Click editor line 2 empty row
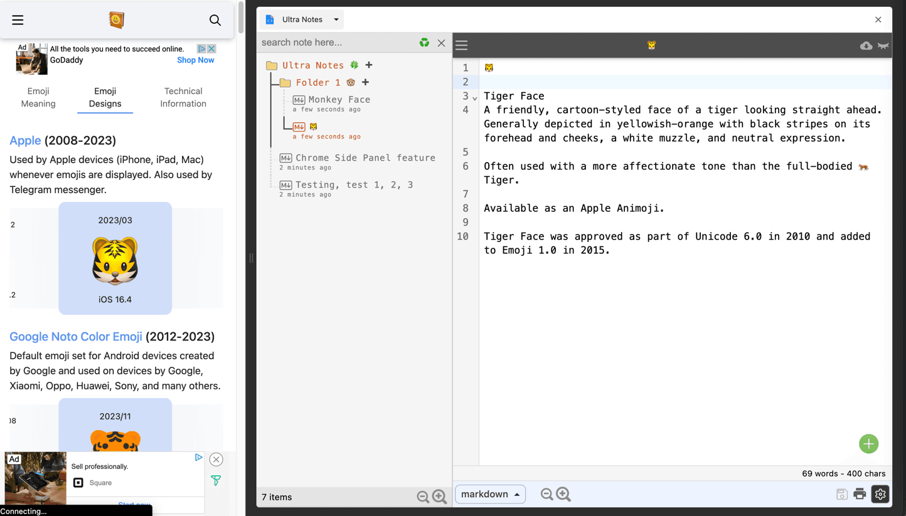 [x=685, y=82]
